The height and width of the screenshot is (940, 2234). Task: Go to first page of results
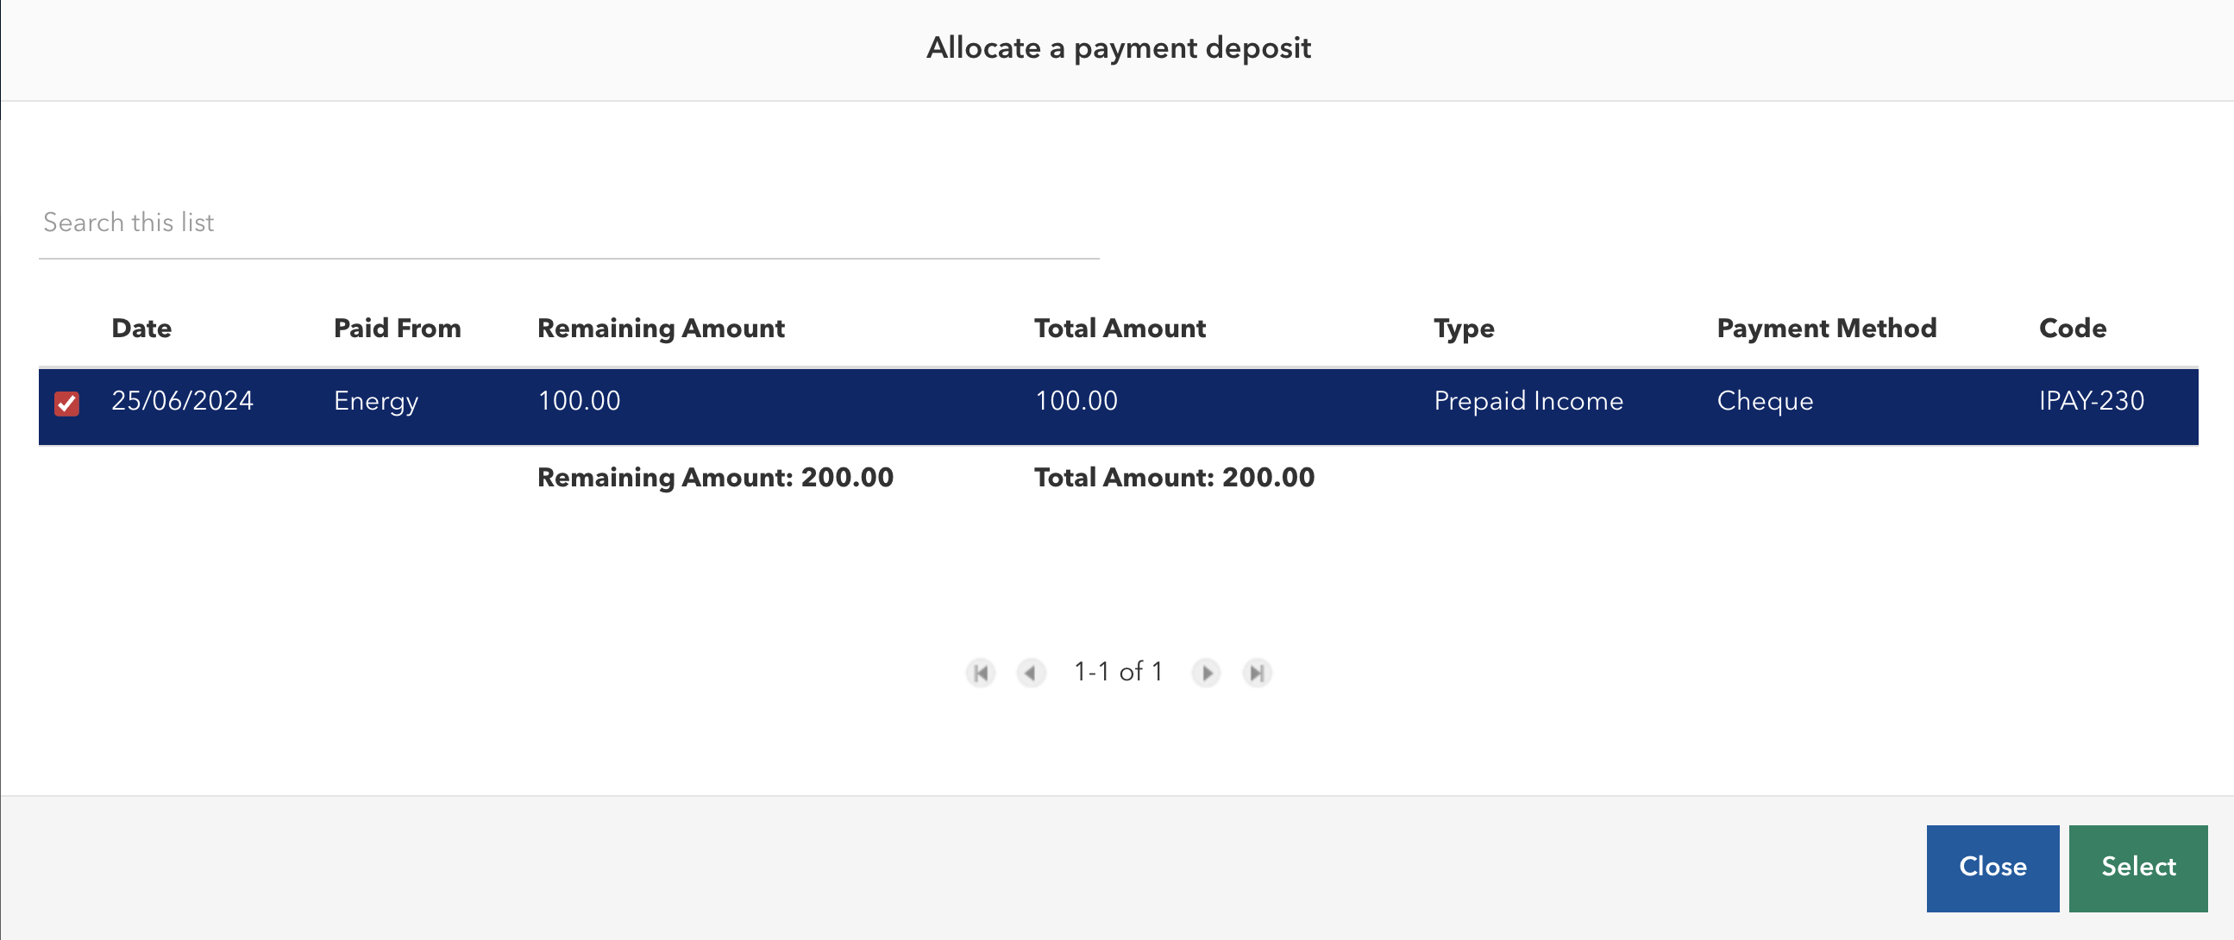coord(981,672)
